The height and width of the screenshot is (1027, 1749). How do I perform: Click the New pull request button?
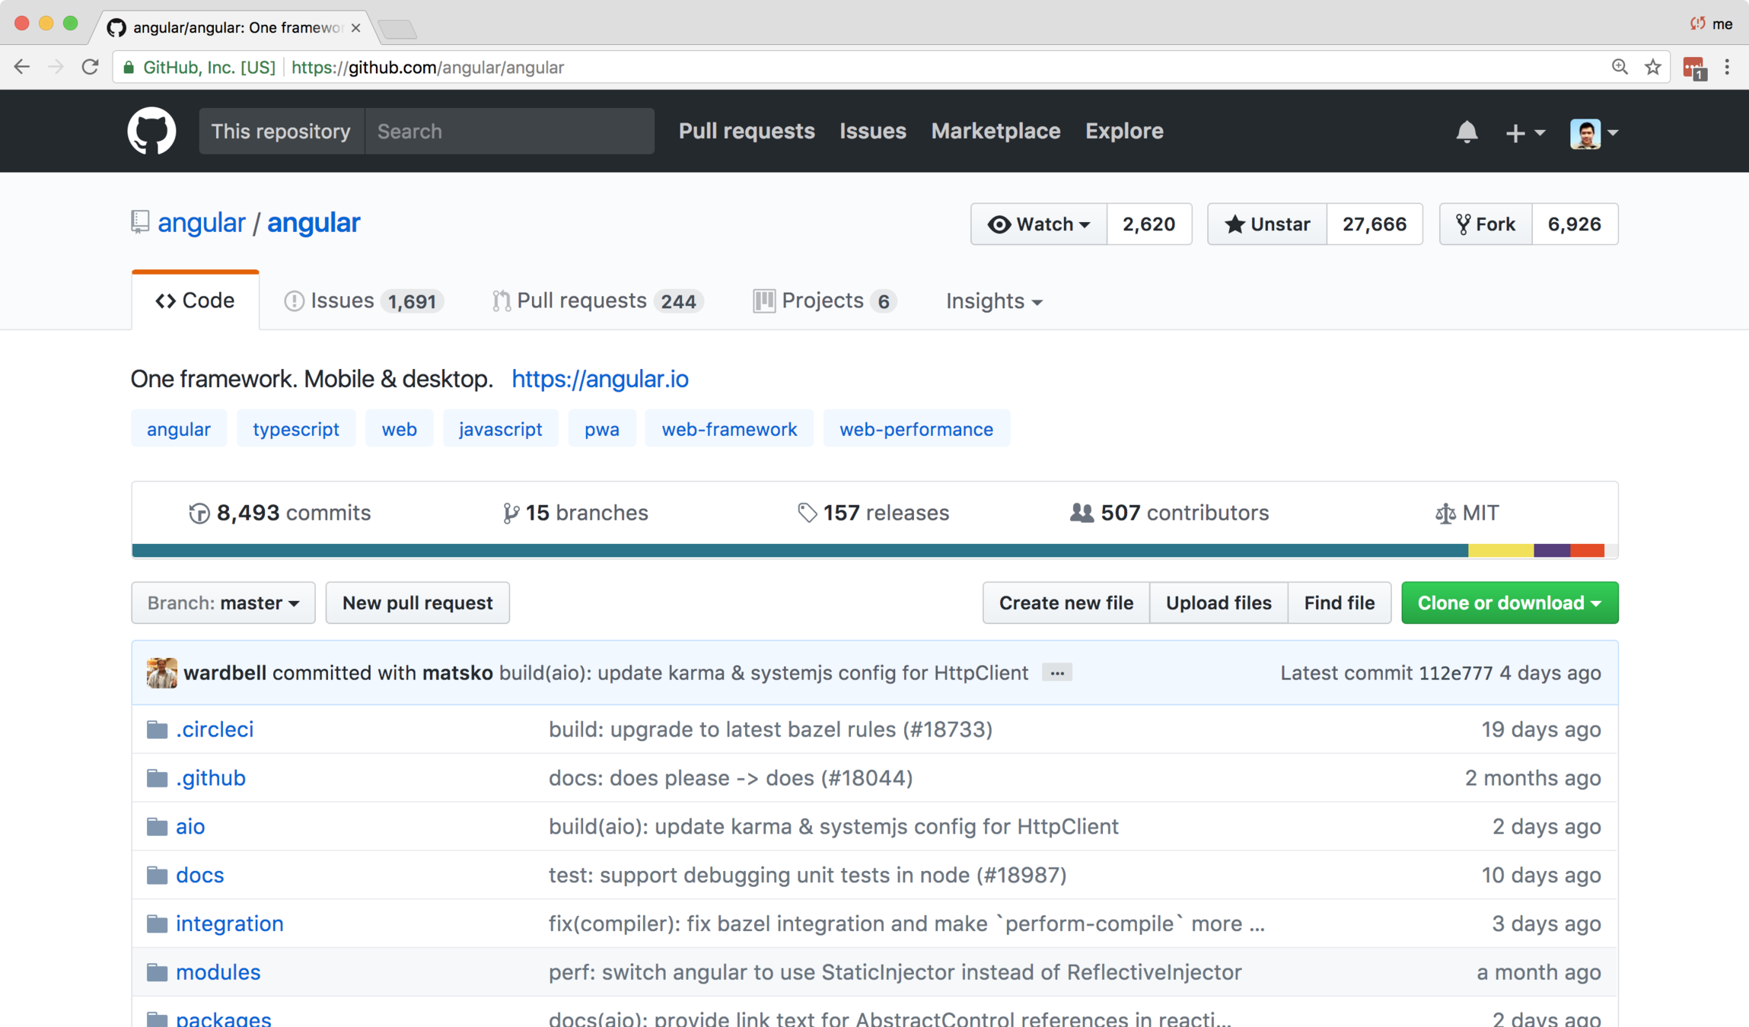417,603
